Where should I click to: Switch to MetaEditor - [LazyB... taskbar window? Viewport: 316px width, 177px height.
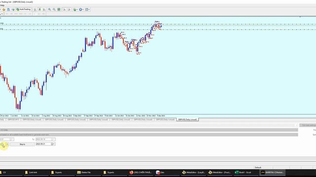click(x=194, y=173)
